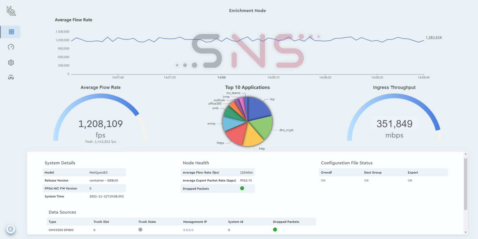Click the System Id column header

[236, 222]
